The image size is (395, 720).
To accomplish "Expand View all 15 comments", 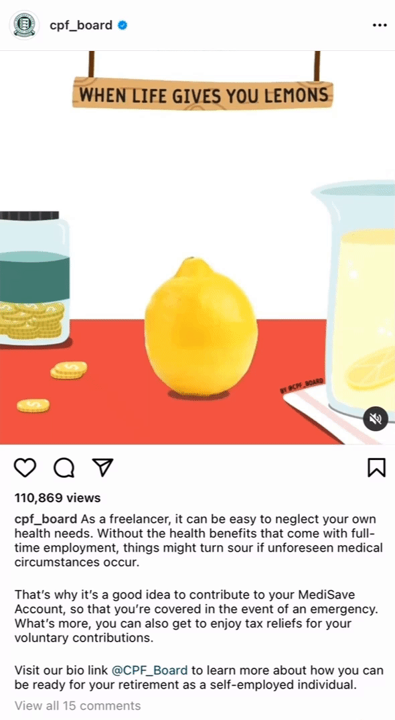I will [78, 705].
